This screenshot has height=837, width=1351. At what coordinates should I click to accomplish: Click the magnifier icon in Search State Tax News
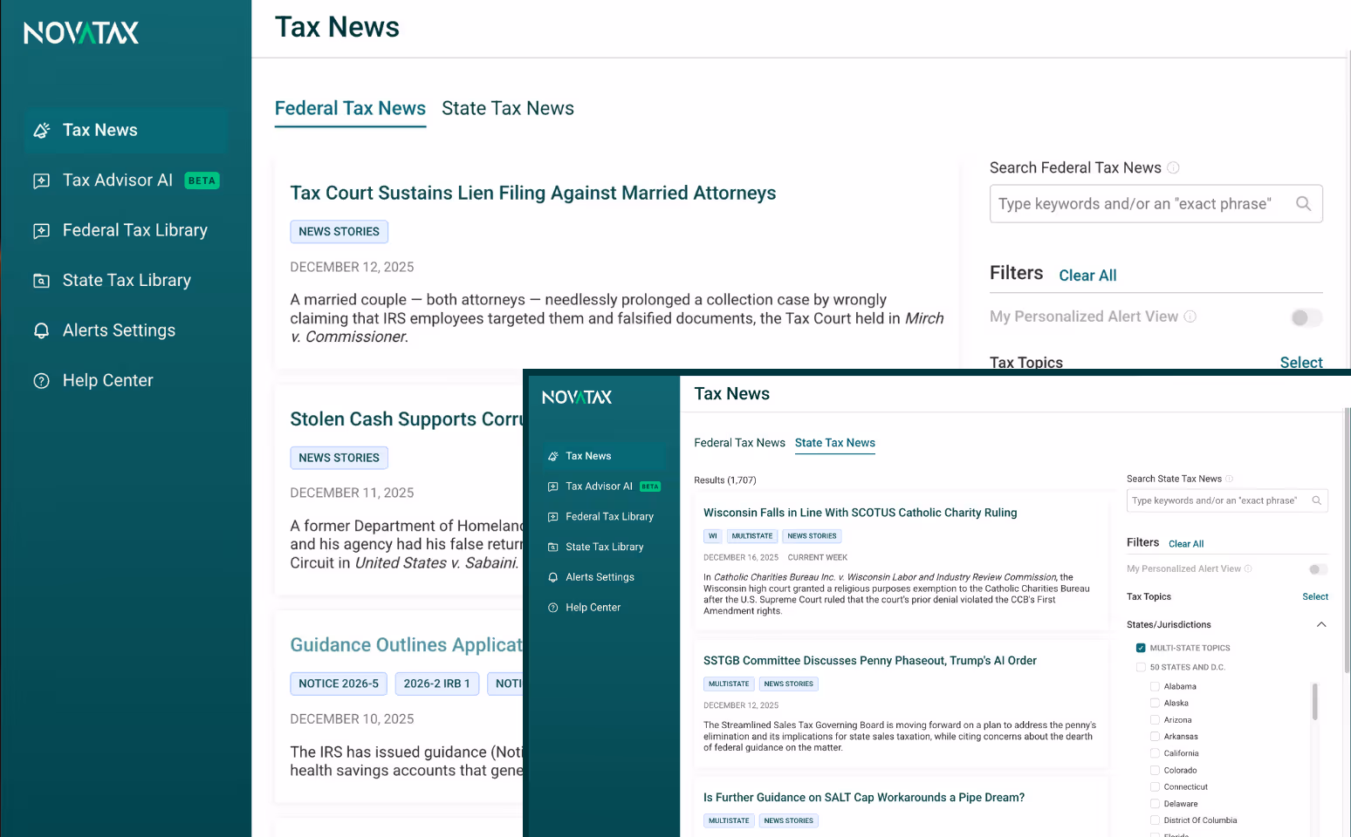click(1316, 500)
